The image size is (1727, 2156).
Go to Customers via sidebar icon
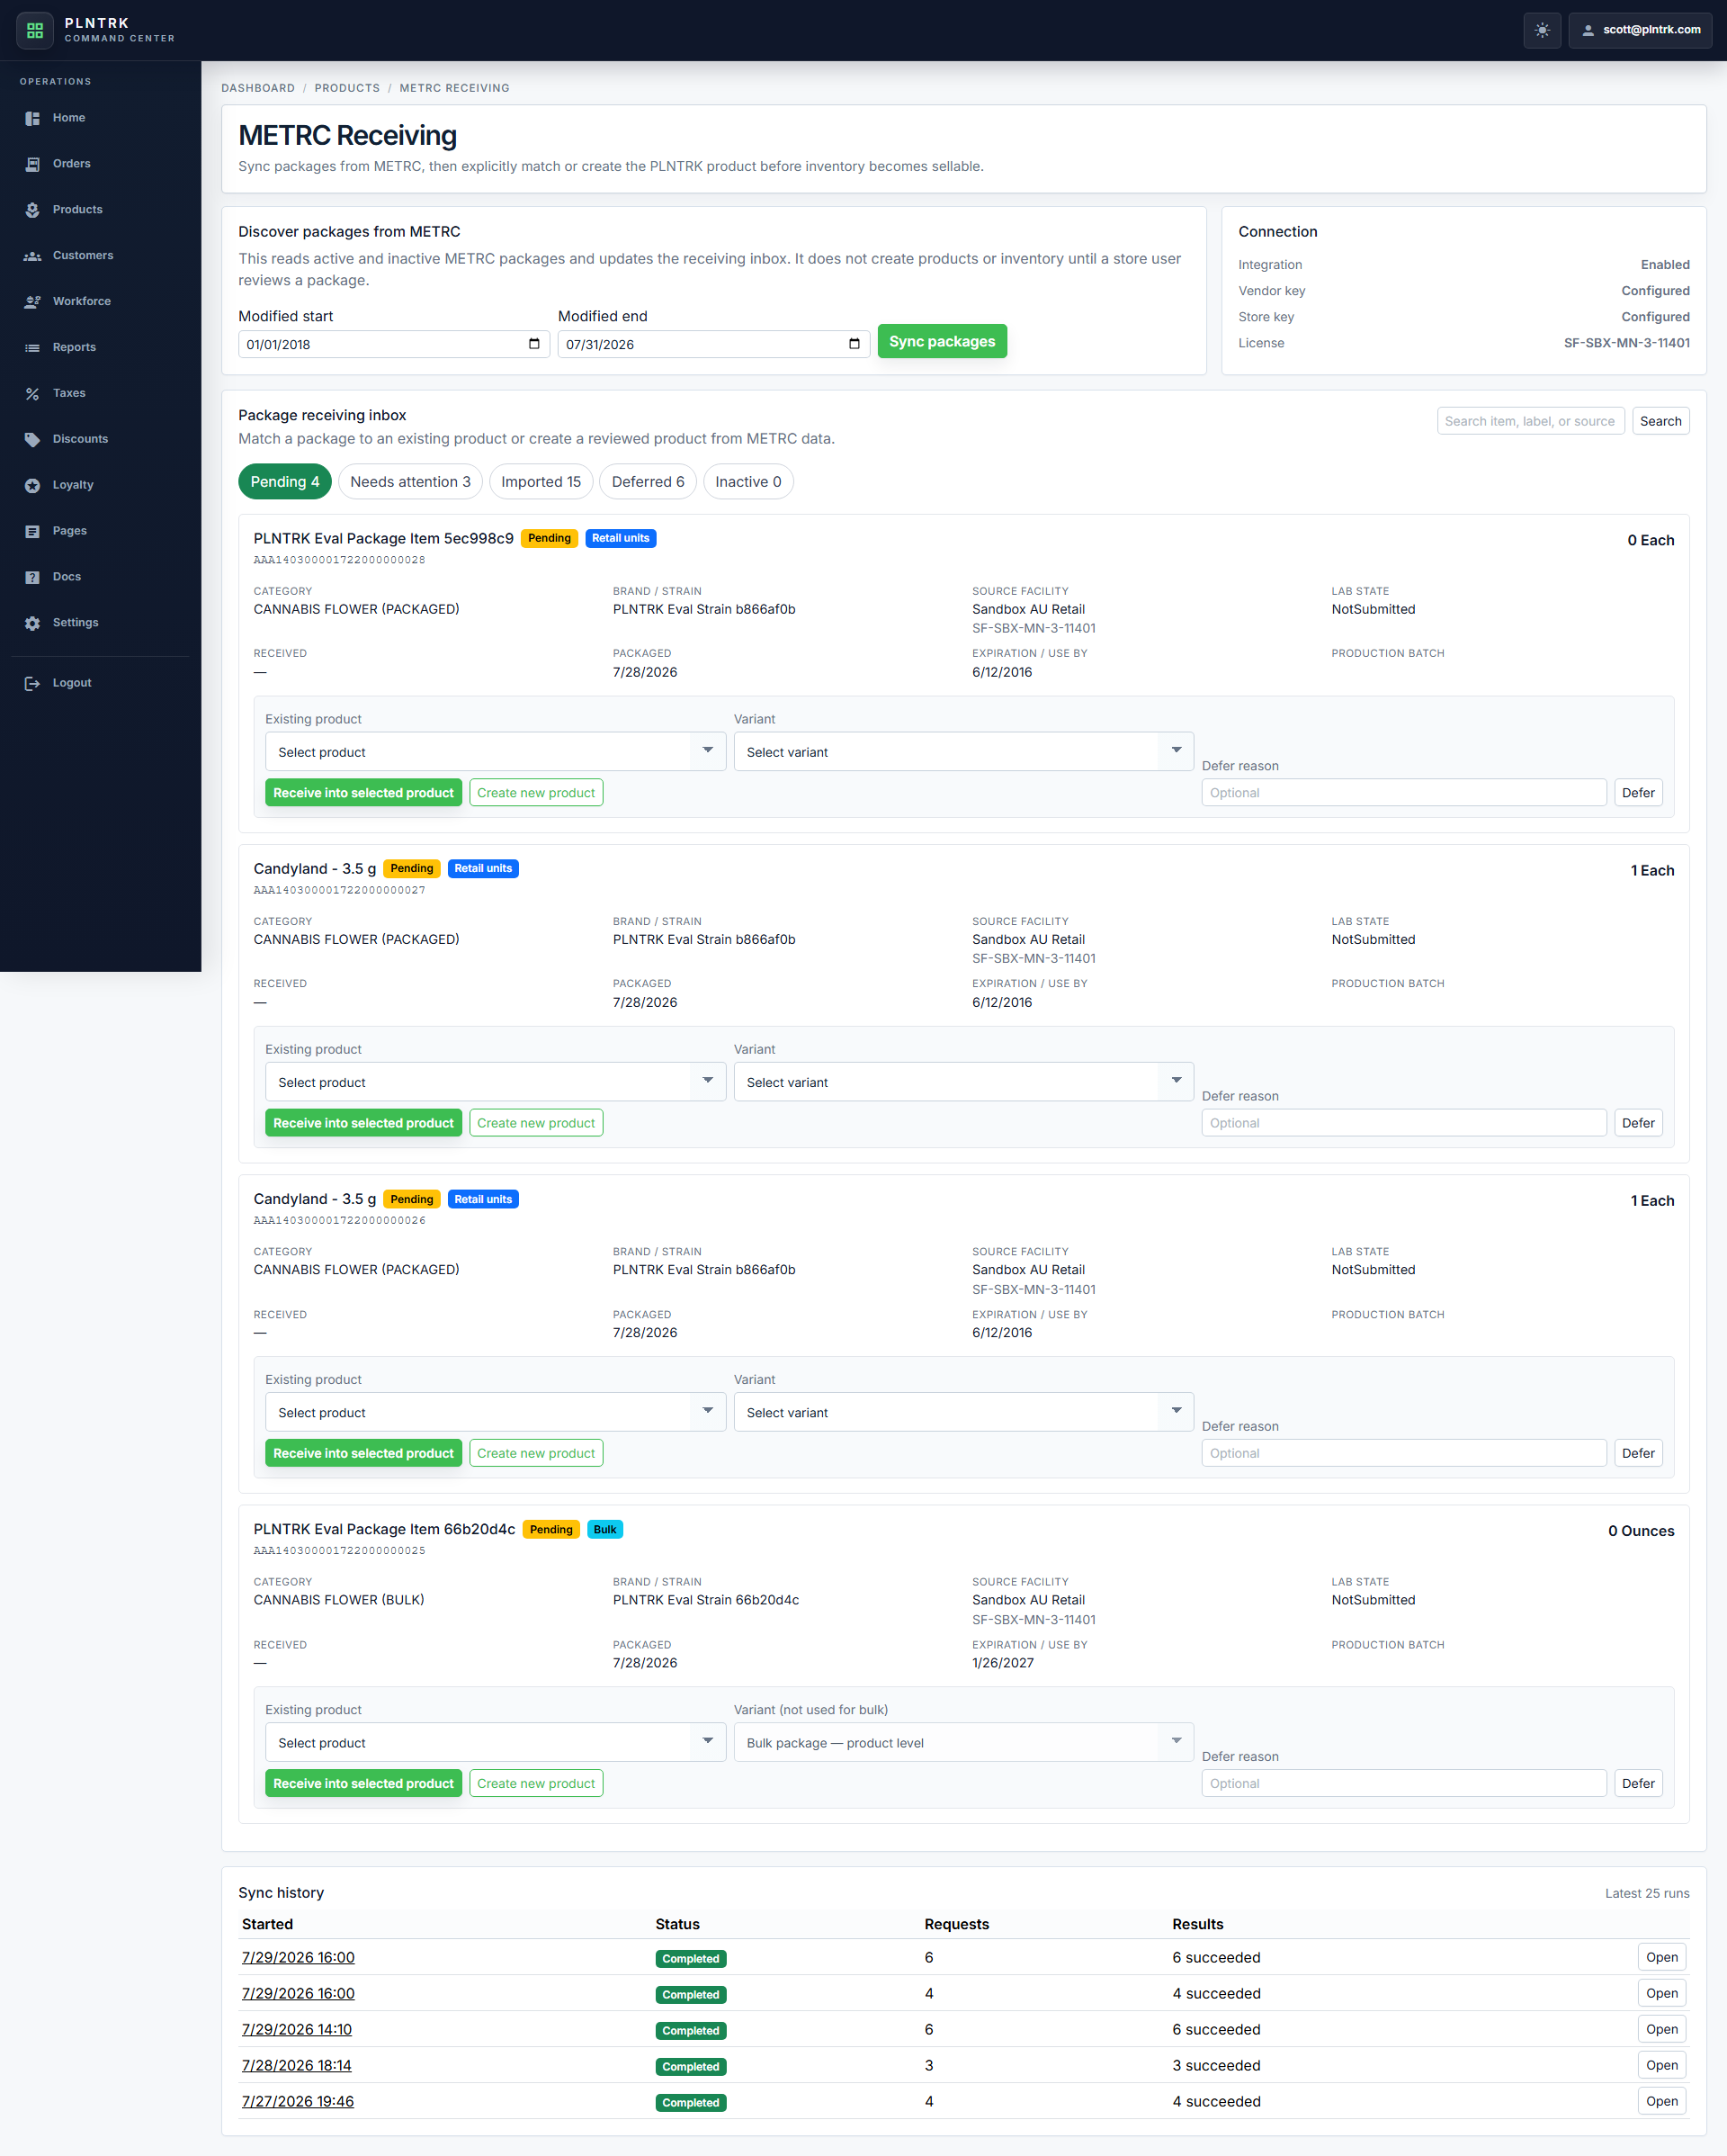pos(32,256)
